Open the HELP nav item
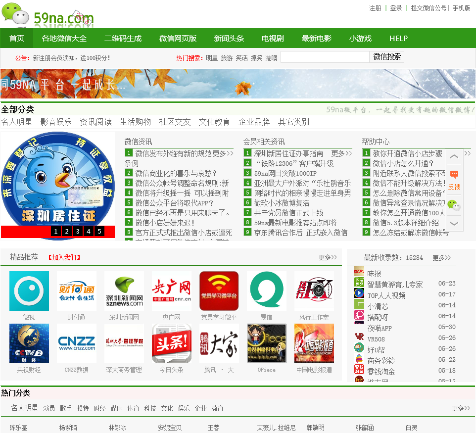476x433 pixels. pos(398,38)
